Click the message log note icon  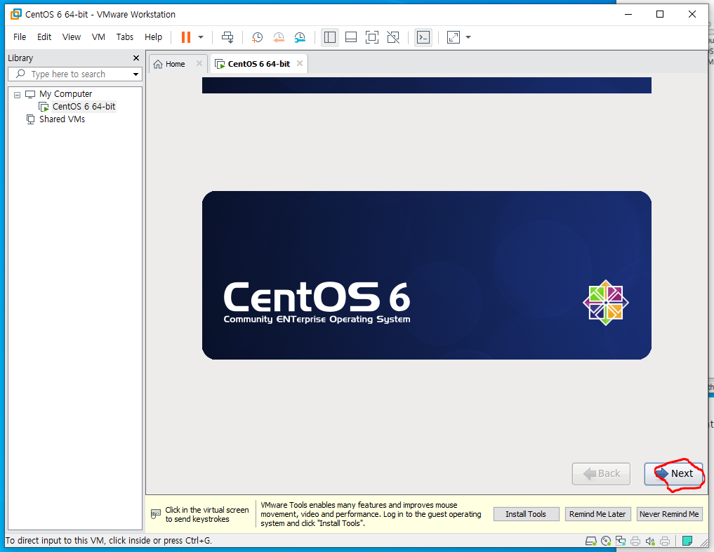pyautogui.click(x=687, y=541)
